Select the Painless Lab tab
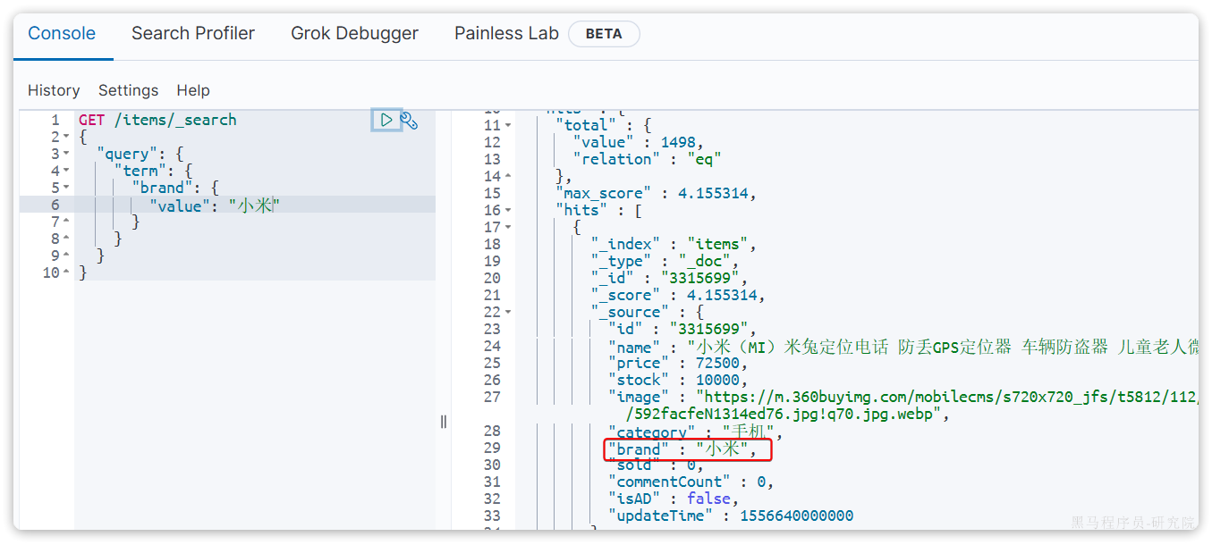Image resolution: width=1212 pixels, height=545 pixels. (x=506, y=34)
